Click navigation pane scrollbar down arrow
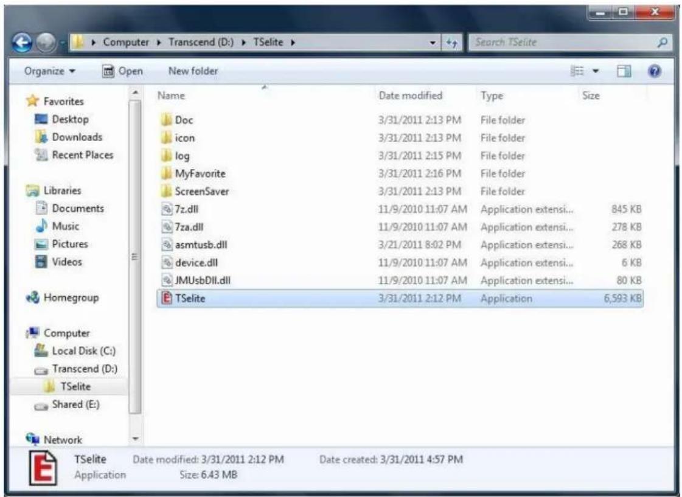Viewport: 682px width, 497px height. [x=135, y=439]
